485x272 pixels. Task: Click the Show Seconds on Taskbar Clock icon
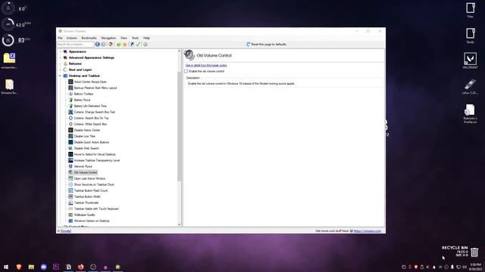coord(70,184)
